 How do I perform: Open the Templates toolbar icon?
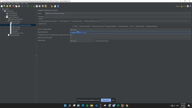point(4,6)
